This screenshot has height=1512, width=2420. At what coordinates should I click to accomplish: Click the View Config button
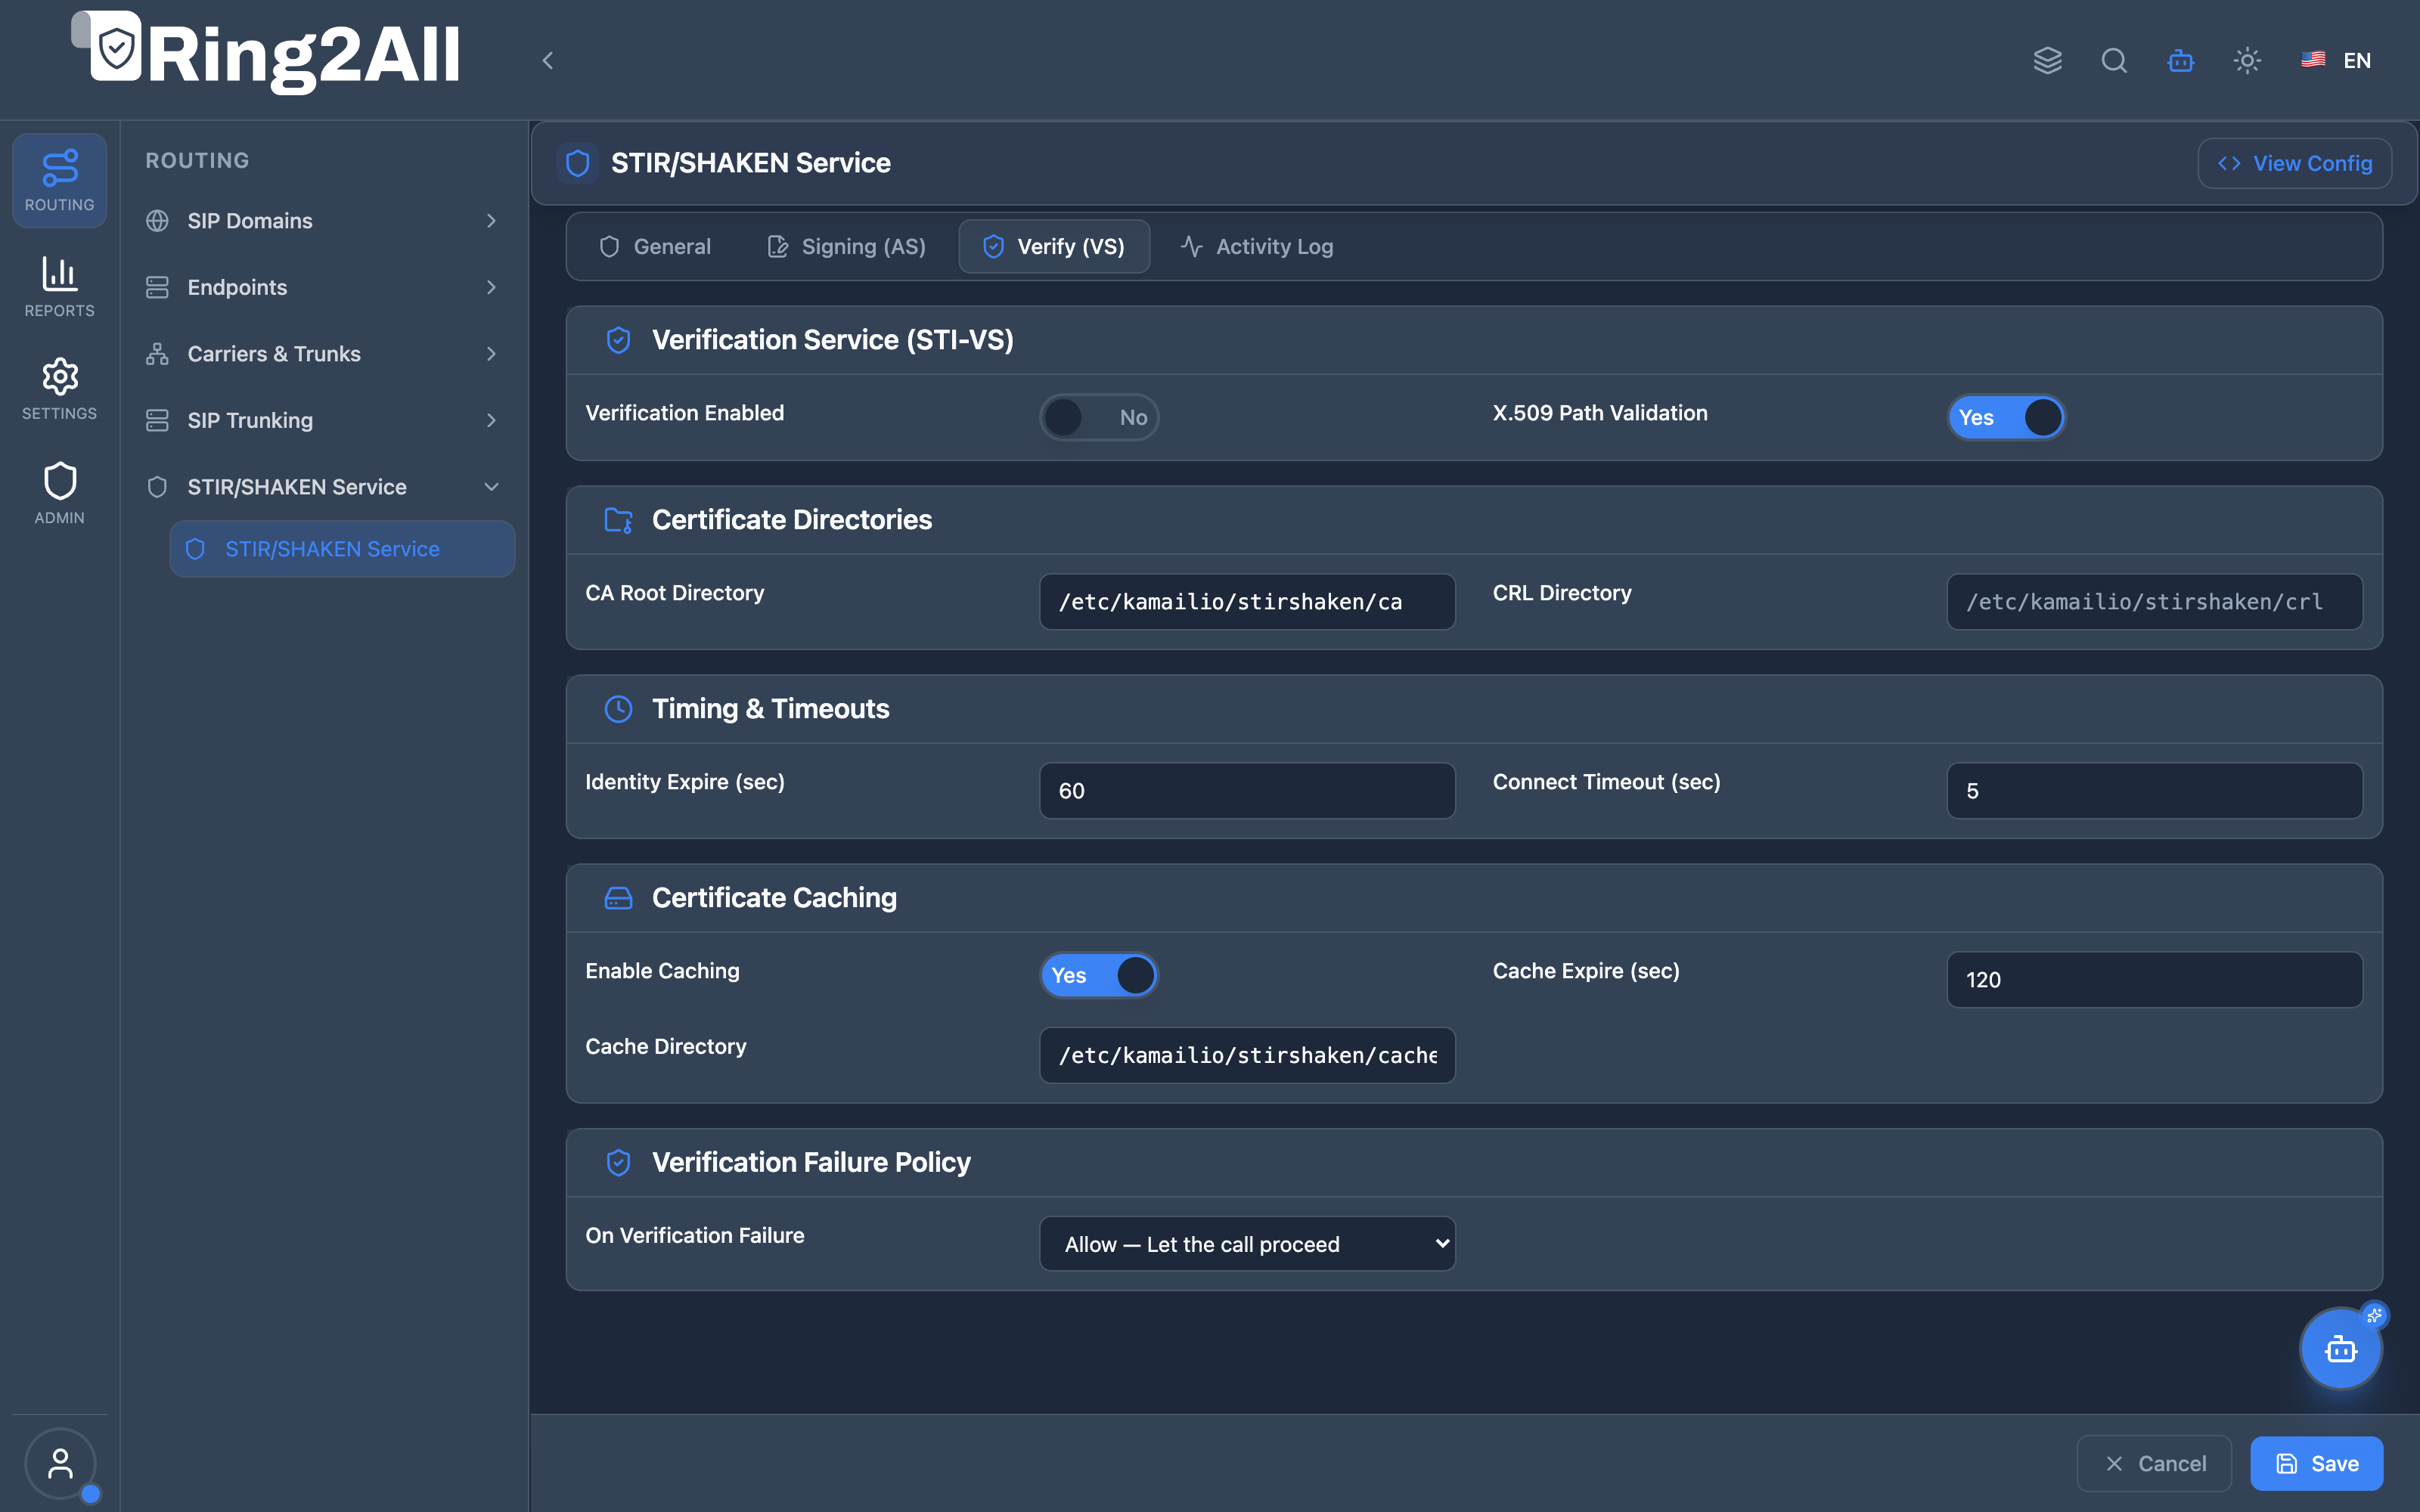[2294, 163]
